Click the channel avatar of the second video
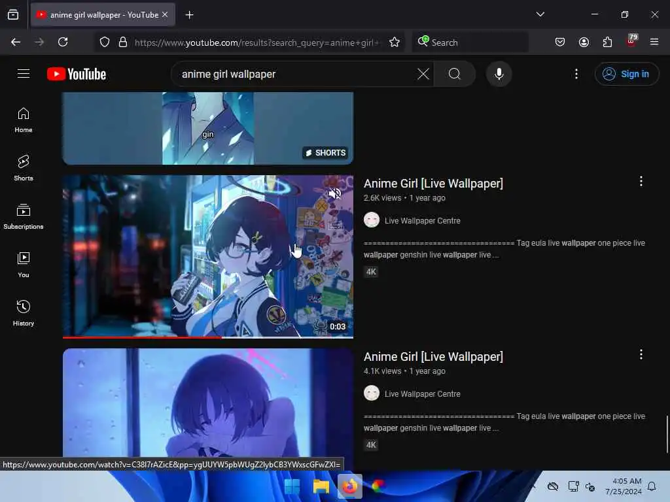This screenshot has width=670, height=502. (372, 393)
